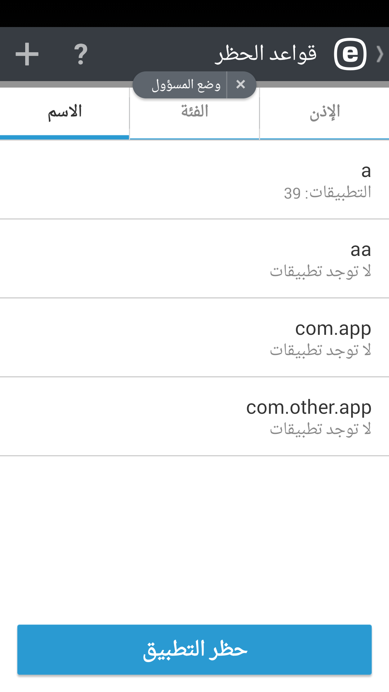The height and width of the screenshot is (692, 389).
Task: Tap the plus icon to add rule
Action: pyautogui.click(x=27, y=54)
